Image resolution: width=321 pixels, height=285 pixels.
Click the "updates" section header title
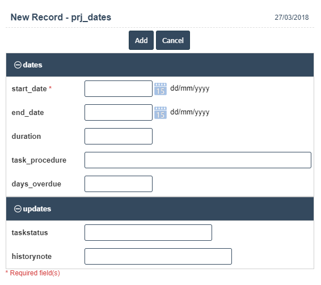37,209
